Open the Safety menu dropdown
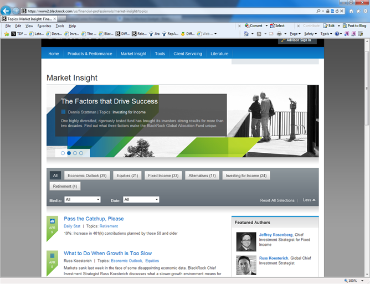This screenshot has height=284, width=370. [310, 34]
